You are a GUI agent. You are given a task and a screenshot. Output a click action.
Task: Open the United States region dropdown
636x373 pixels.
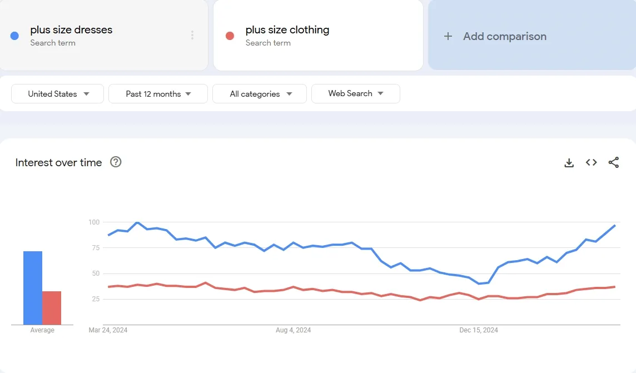click(x=58, y=93)
